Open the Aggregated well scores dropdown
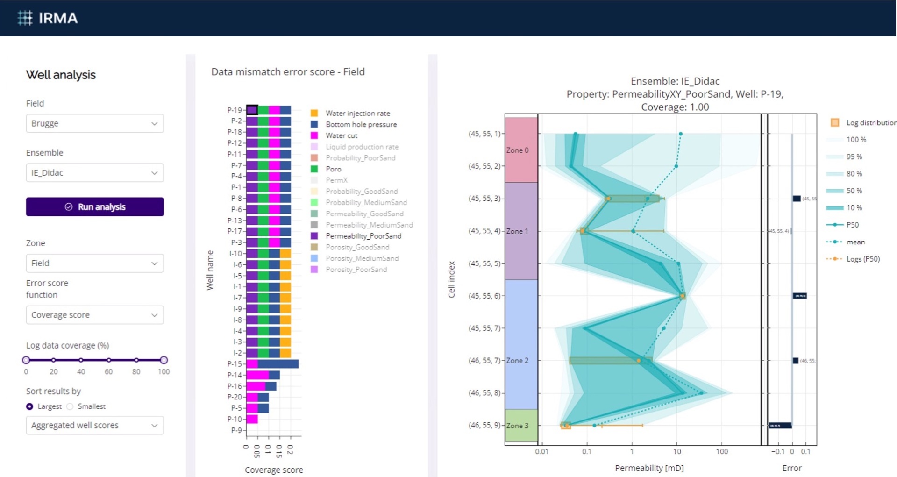This screenshot has width=897, height=477. [95, 426]
